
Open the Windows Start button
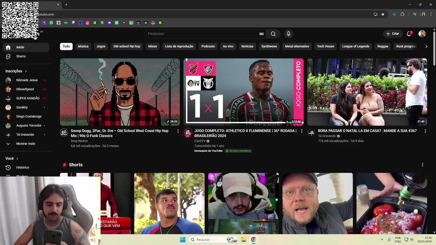tap(183, 240)
